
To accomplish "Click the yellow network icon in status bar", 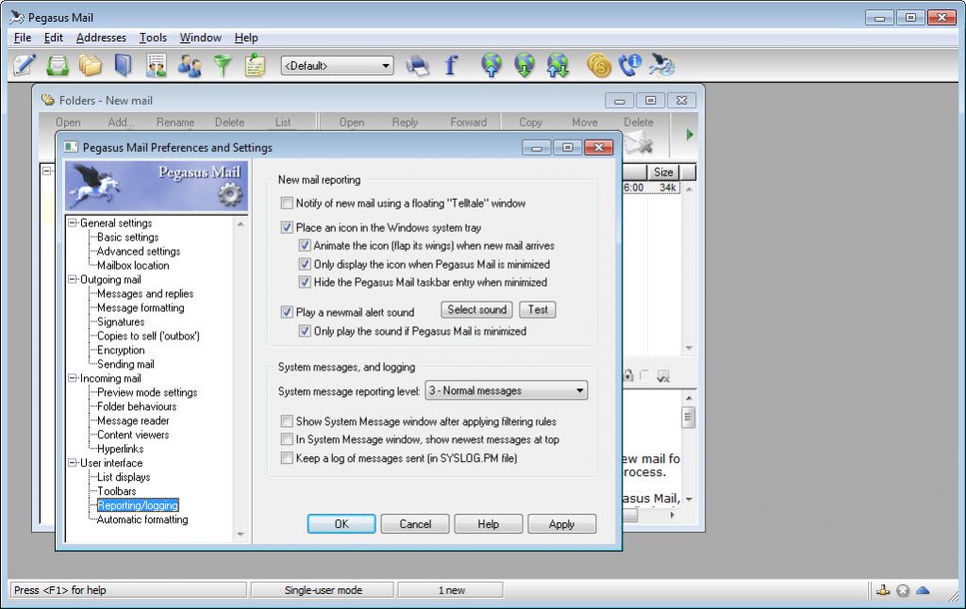I will pyautogui.click(x=883, y=590).
